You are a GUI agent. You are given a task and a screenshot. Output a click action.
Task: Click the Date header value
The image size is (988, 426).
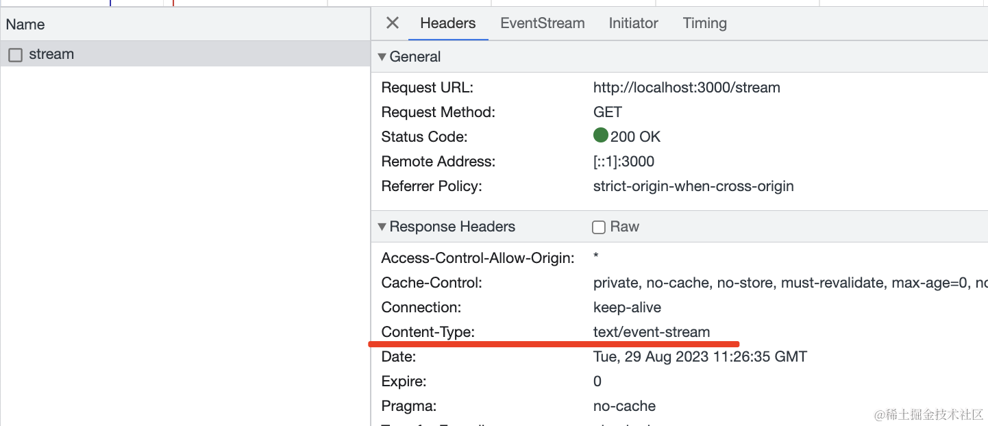point(700,357)
